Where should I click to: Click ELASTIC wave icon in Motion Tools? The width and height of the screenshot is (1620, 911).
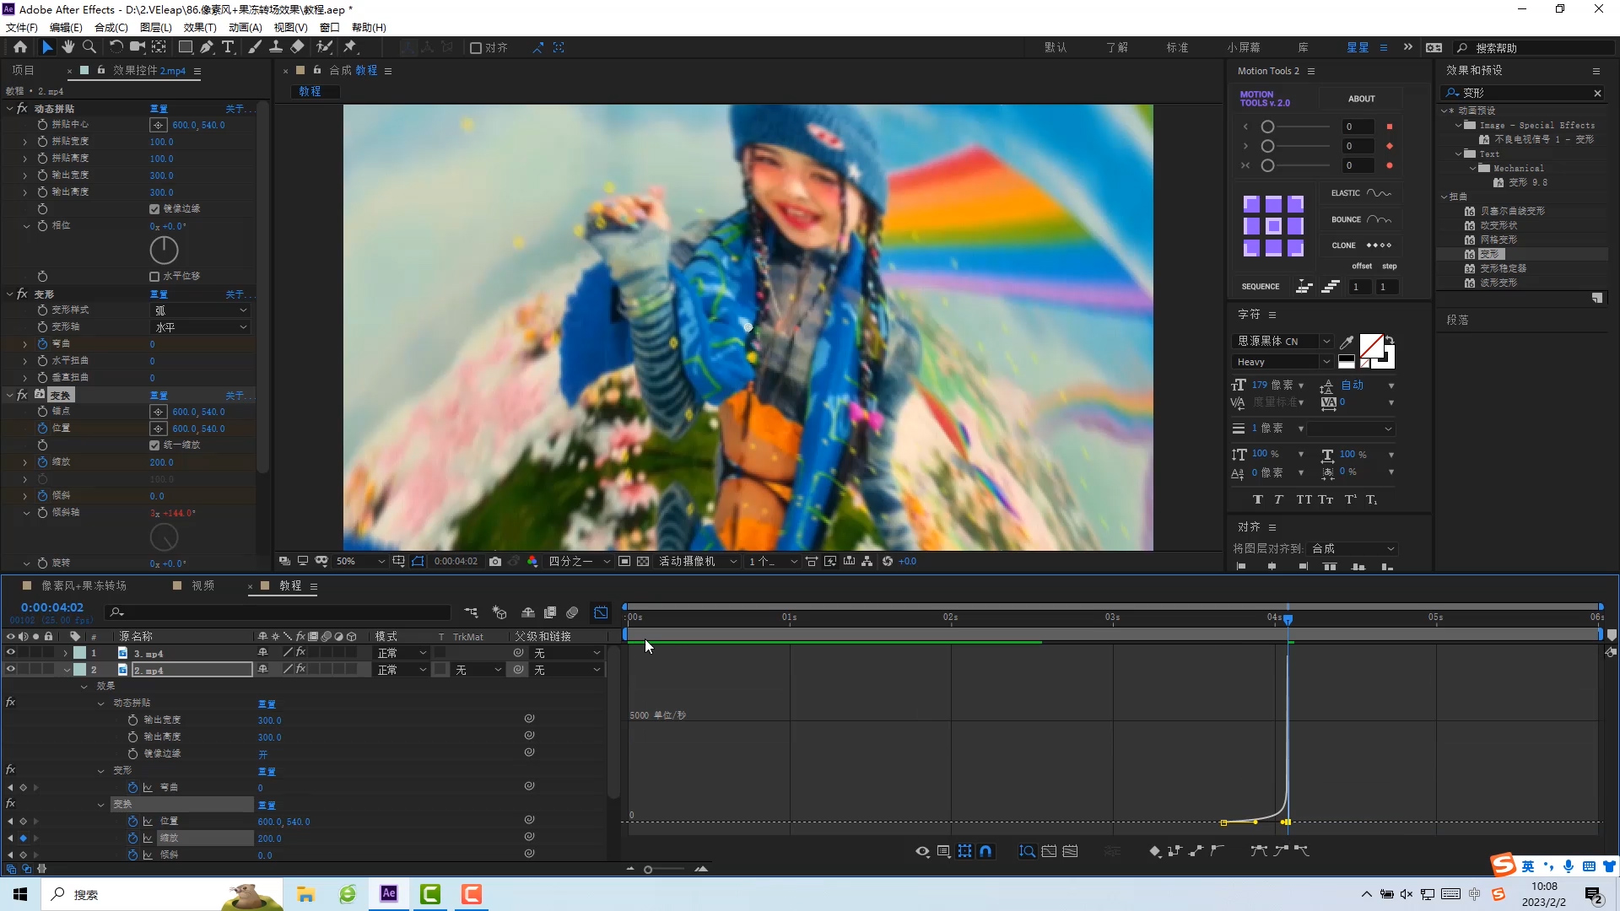1379,193
